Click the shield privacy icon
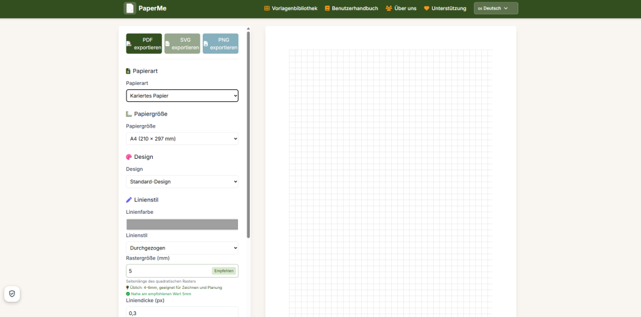 [12, 293]
